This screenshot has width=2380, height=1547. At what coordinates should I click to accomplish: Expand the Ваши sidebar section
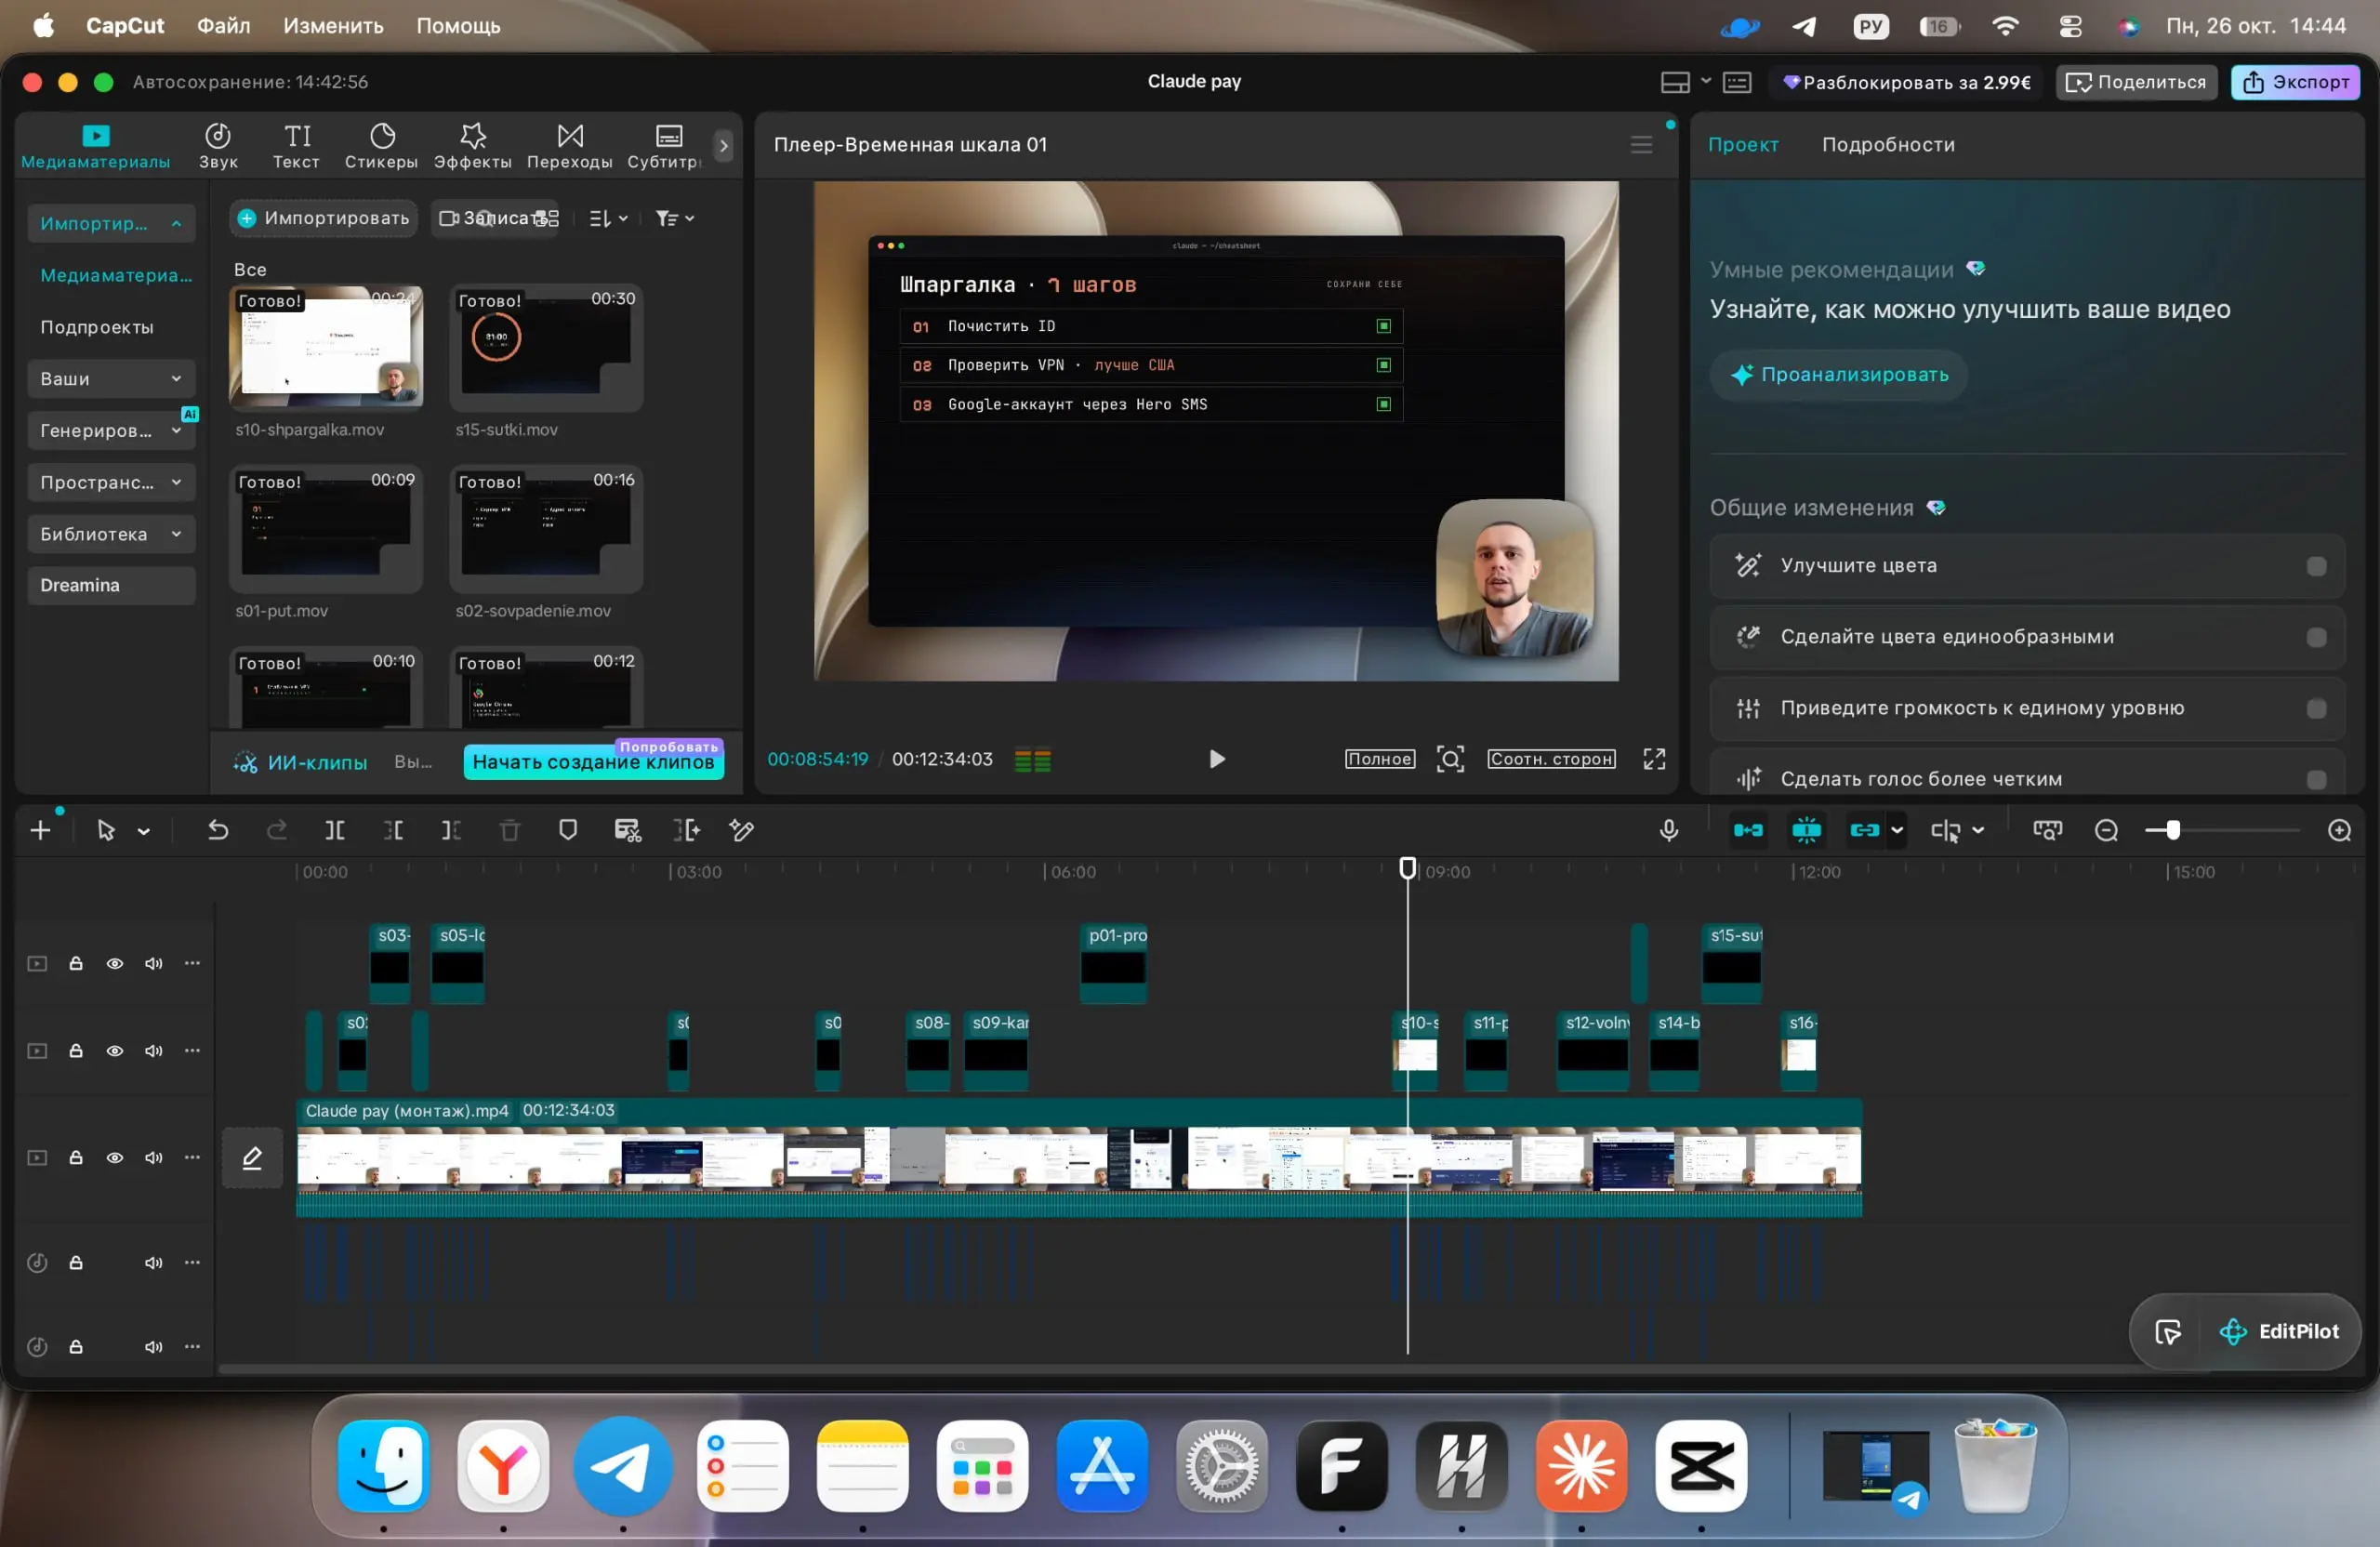coord(110,379)
